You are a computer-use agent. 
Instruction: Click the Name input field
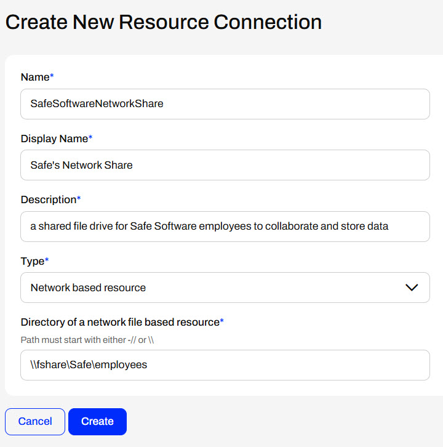[x=225, y=104]
